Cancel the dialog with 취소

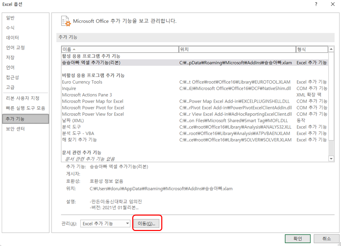tap(326, 238)
